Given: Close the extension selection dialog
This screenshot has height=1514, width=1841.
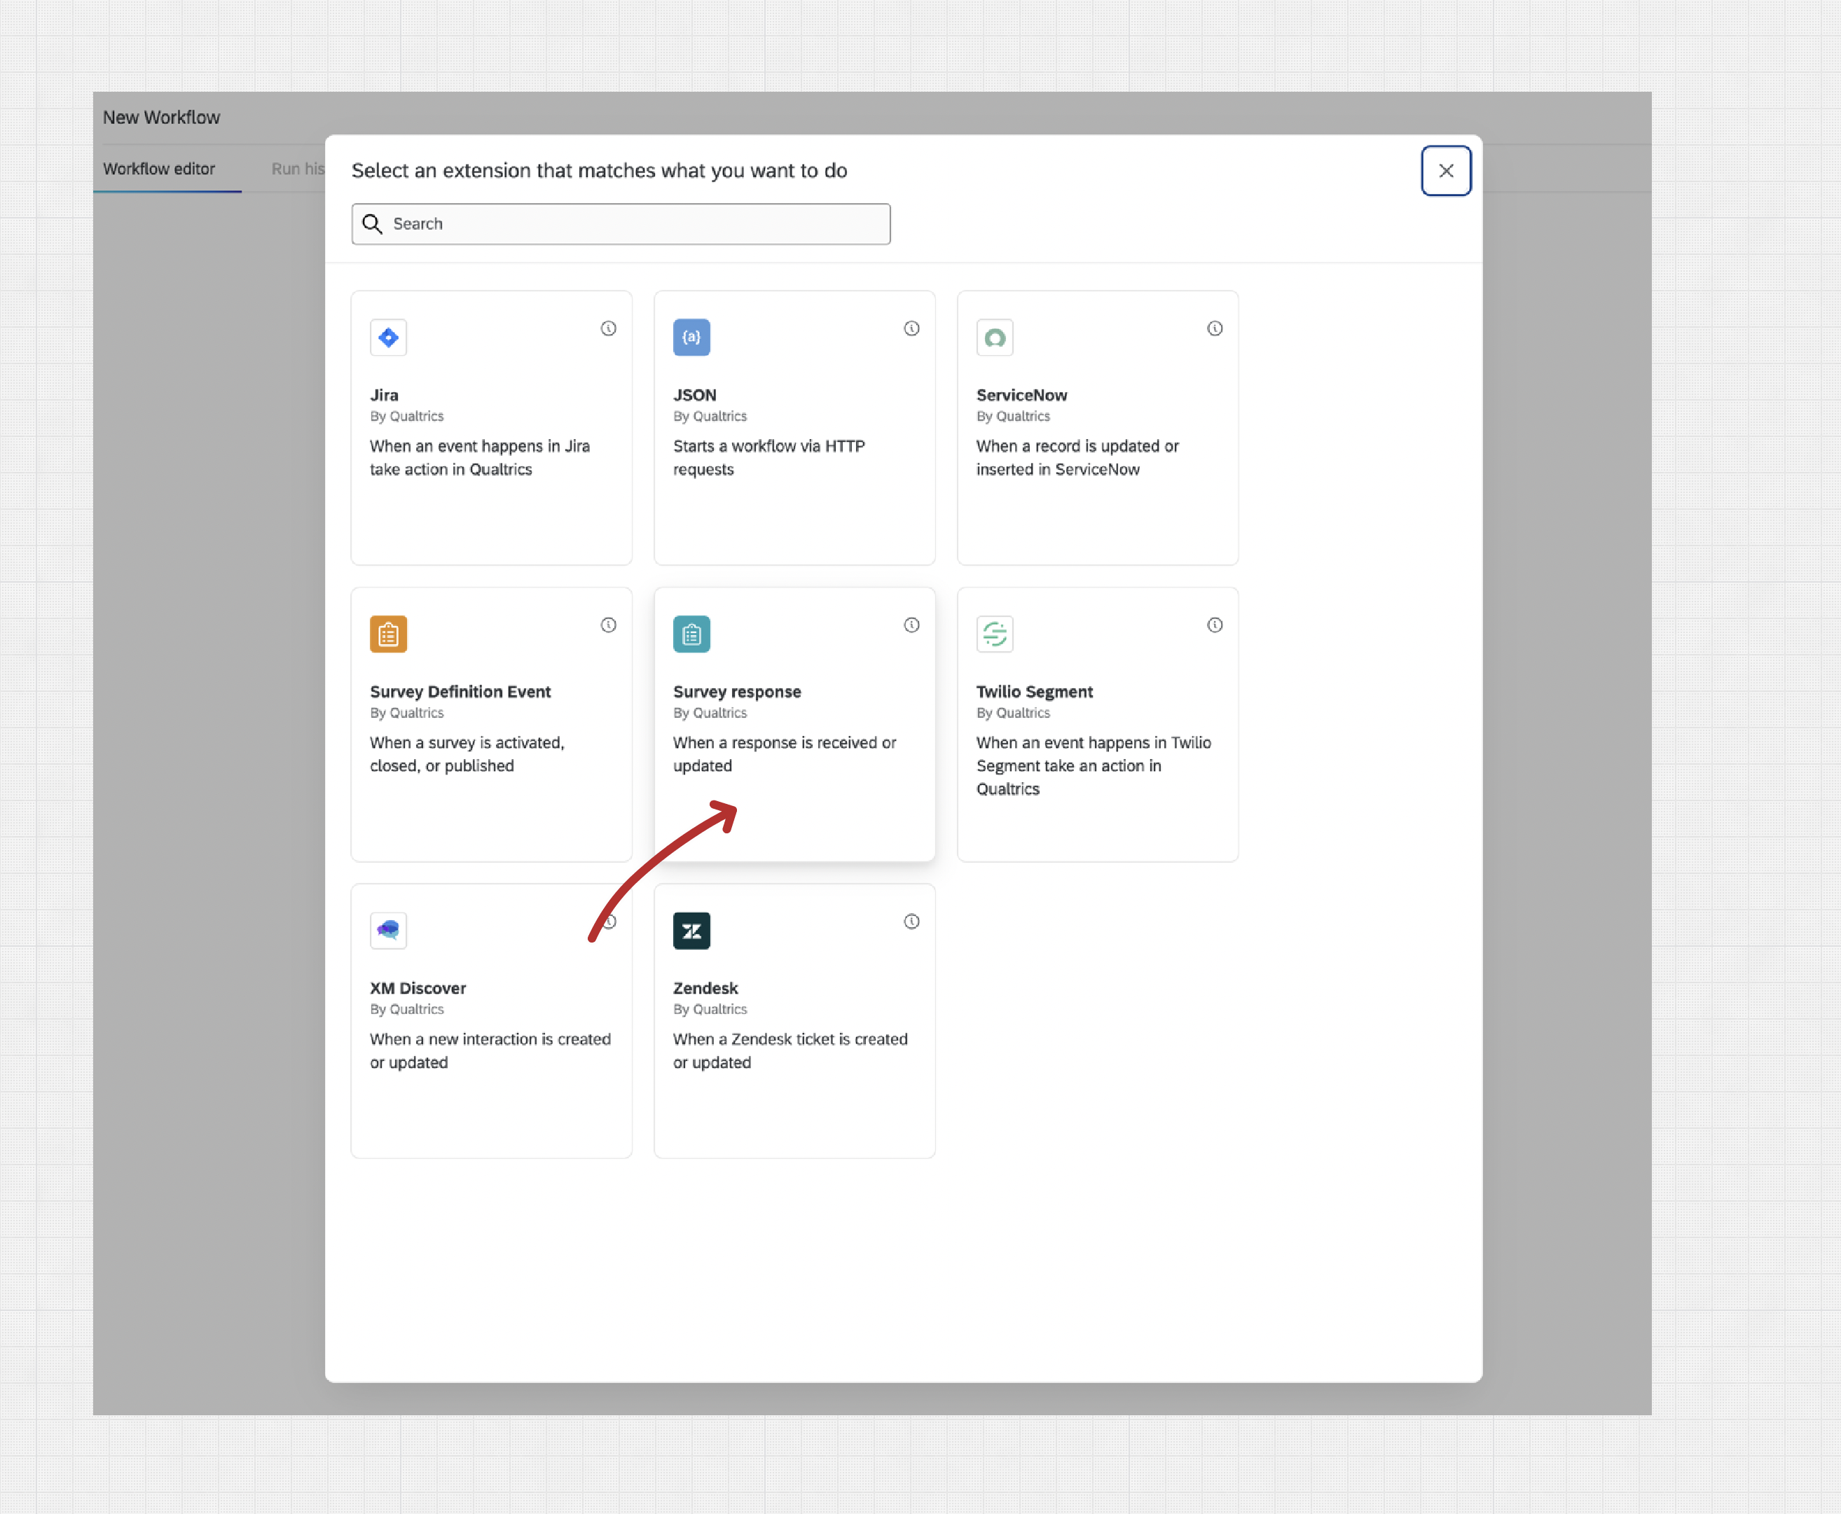Looking at the screenshot, I should (1446, 171).
